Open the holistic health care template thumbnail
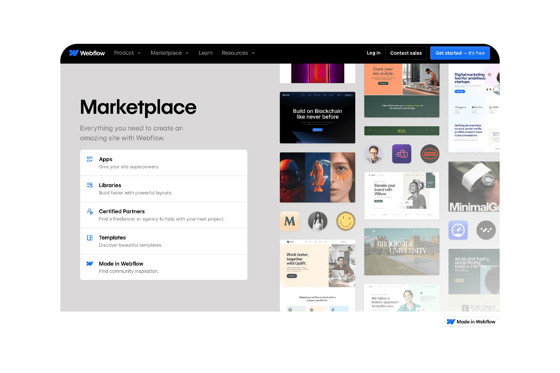Screen dimensions: 560x373 click(x=402, y=298)
